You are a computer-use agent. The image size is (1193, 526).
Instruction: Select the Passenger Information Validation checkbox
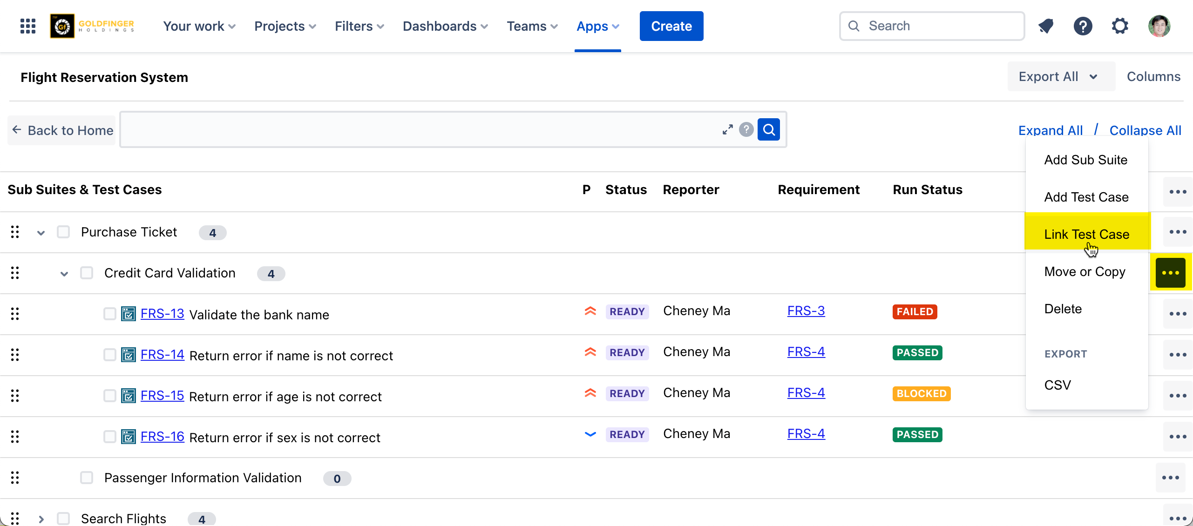click(x=87, y=478)
